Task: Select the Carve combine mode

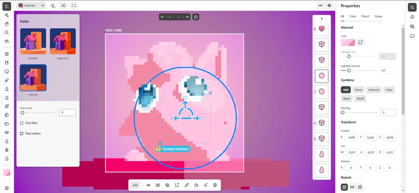Action: (x=358, y=90)
